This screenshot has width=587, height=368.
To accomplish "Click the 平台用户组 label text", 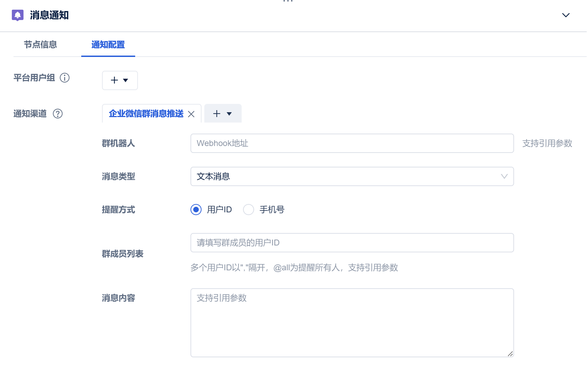I will coord(34,78).
